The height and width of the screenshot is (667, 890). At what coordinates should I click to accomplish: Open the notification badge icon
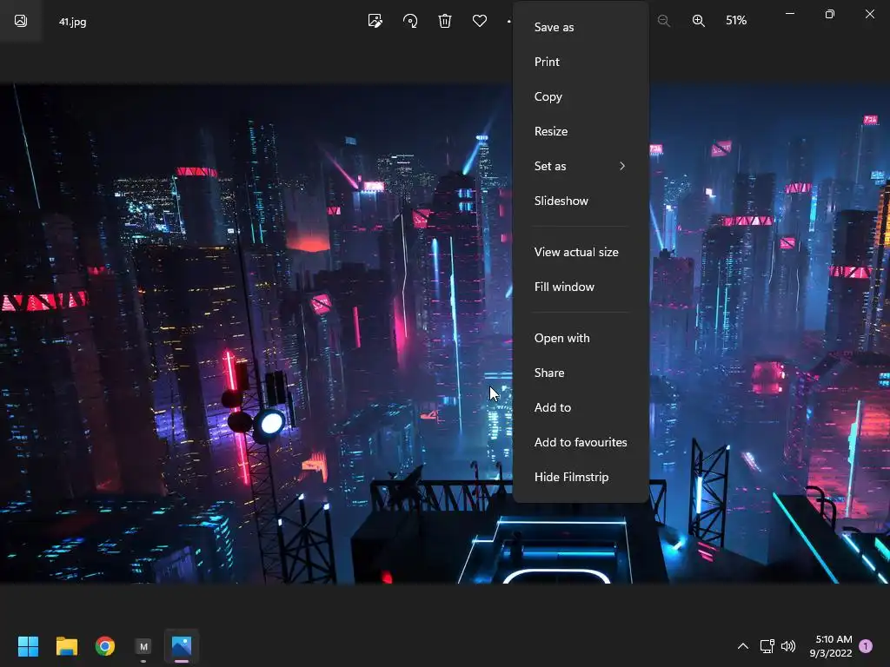(866, 646)
